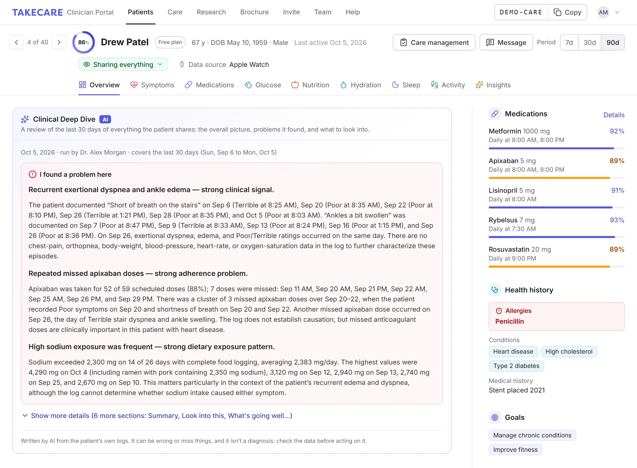This screenshot has height=468, width=637.
Task: Set period to 7d
Action: click(569, 42)
